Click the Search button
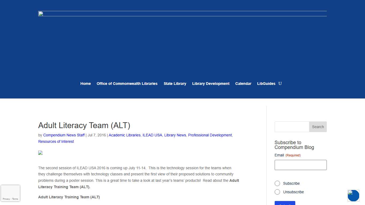Screen dimensions: 365x205 coord(318,127)
